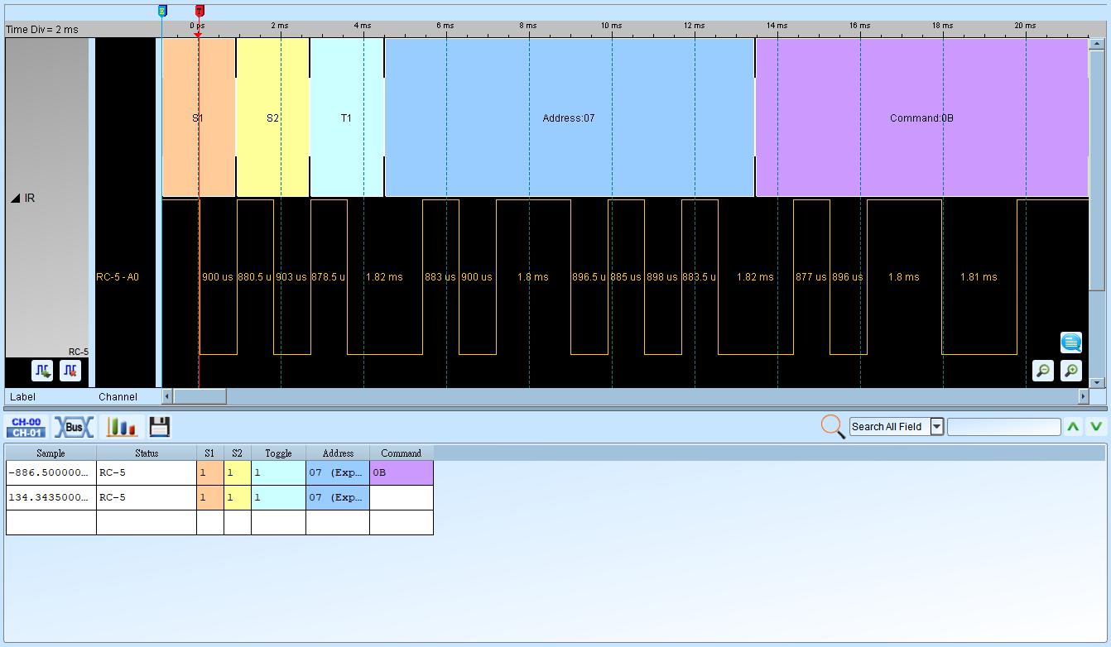This screenshot has width=1111, height=647.
Task: Select the -886.500000 sample cell
Action: click(x=51, y=473)
